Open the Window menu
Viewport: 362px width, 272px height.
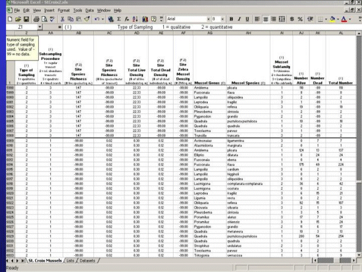[x=104, y=10]
